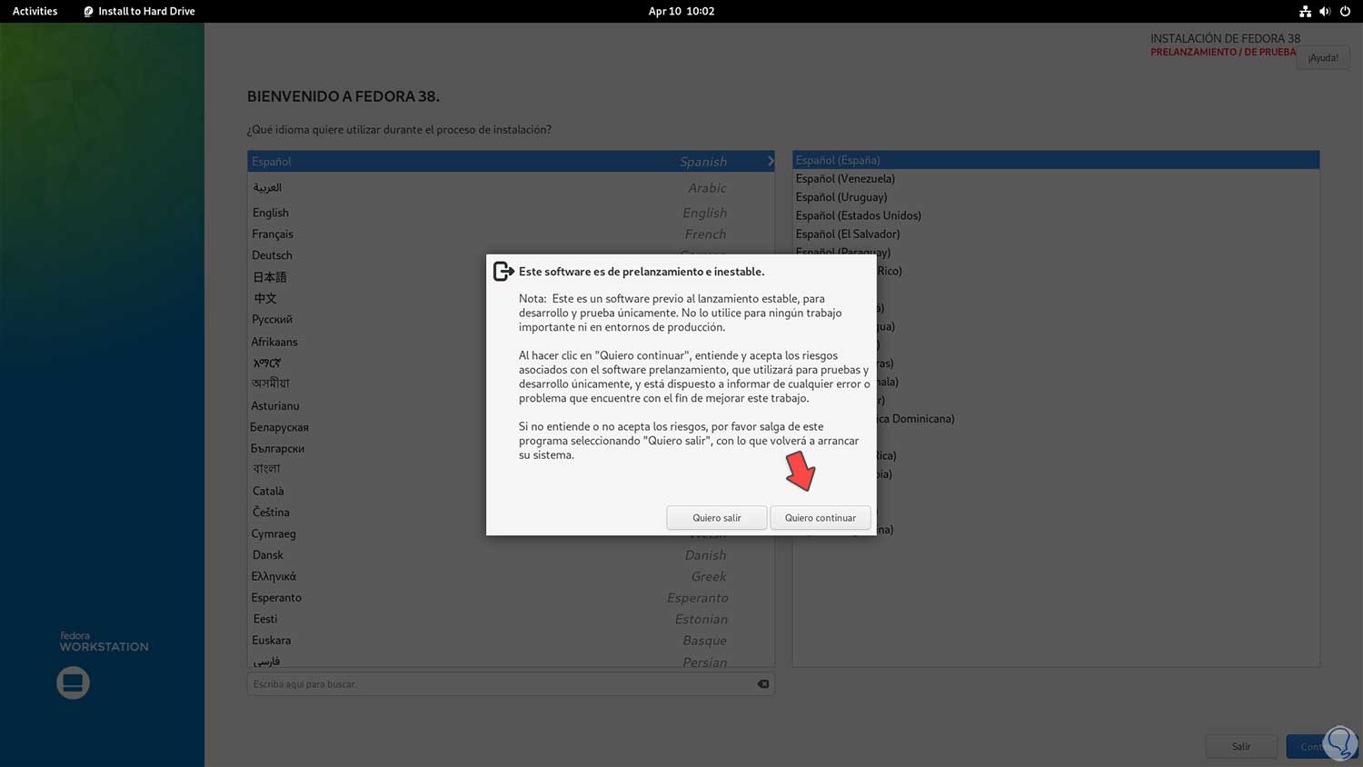Select Ελληνικά Greek in the language list
Image resolution: width=1363 pixels, height=767 pixels.
tap(511, 576)
